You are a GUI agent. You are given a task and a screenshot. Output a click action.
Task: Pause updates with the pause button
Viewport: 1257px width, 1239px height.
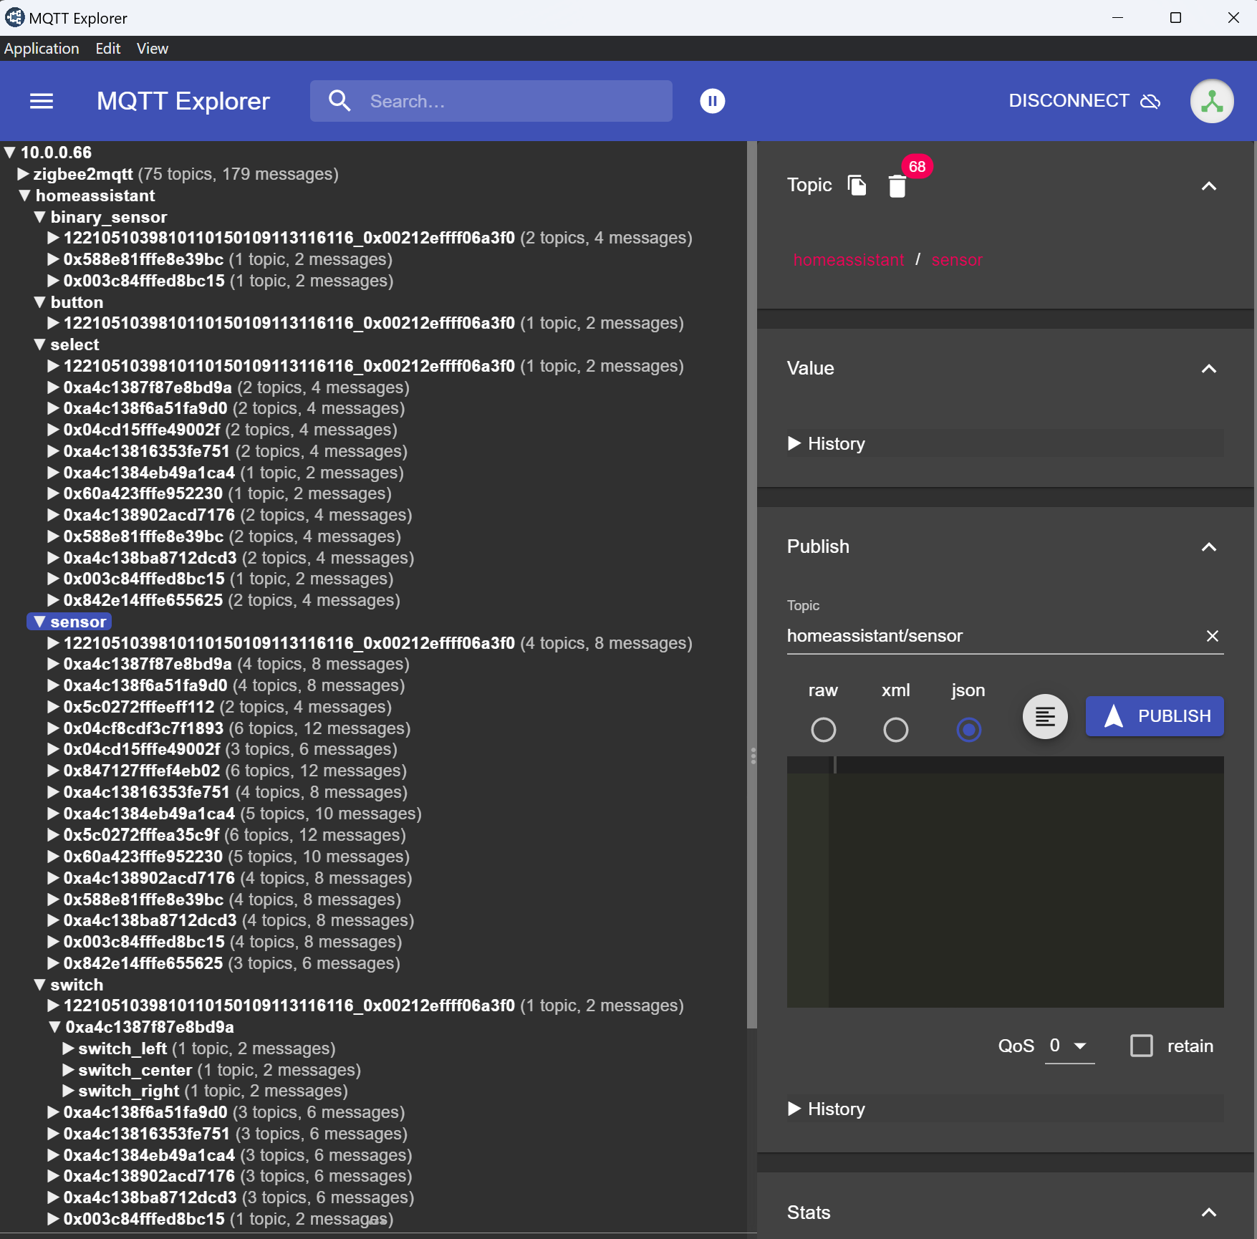pos(712,101)
